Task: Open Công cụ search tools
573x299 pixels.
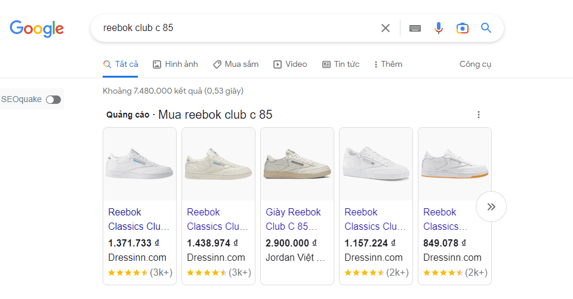Action: tap(476, 64)
